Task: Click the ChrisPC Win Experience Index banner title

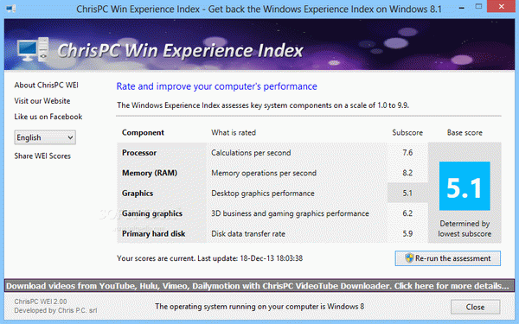Action: click(x=180, y=51)
